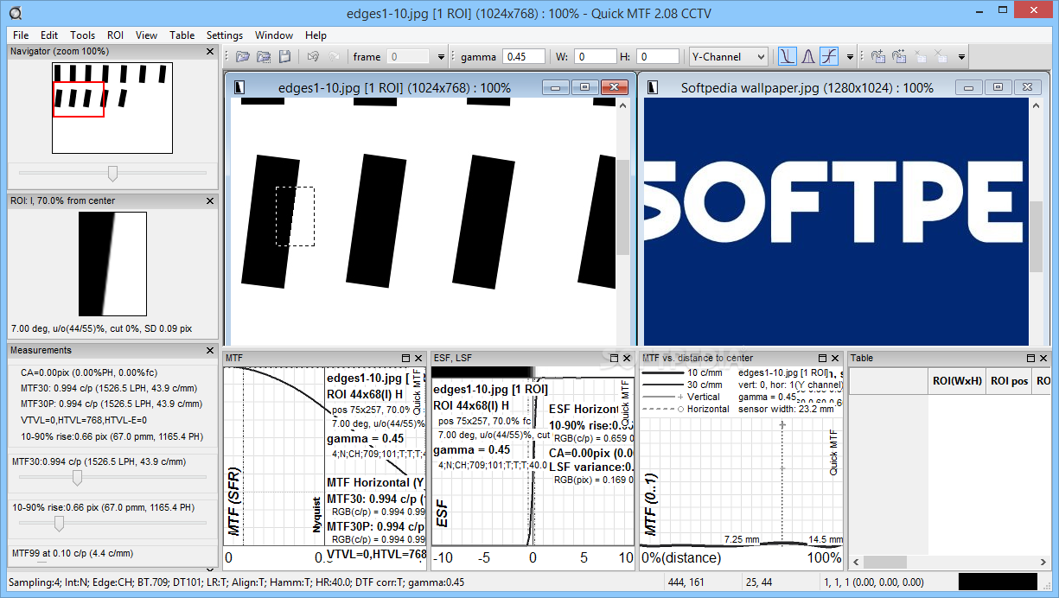Open the ROI menu
The image size is (1059, 598).
(116, 35)
